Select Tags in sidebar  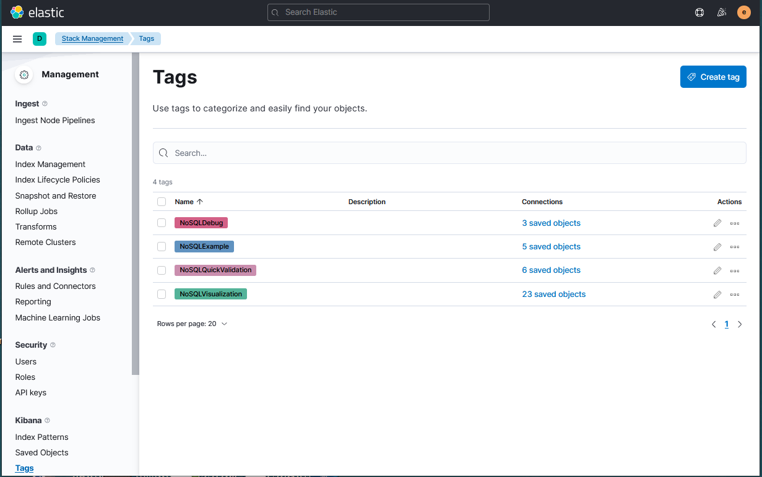click(x=25, y=468)
